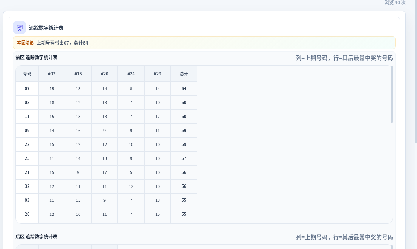The image size is (417, 249).
Task: Click the 前区 table scrollbar thumb
Action: [391, 94]
